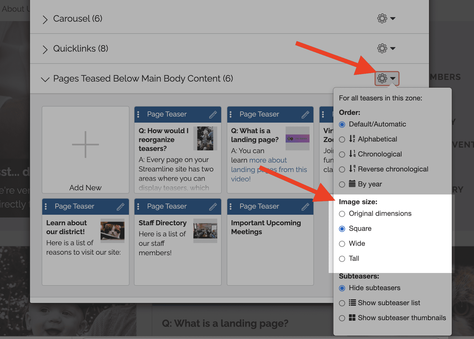Viewport: 474px width, 339px height.
Task: Open the Quicklinks zone gear settings
Action: pyautogui.click(x=382, y=49)
